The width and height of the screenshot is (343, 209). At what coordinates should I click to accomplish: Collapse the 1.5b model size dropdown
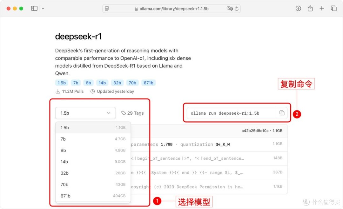pos(85,113)
